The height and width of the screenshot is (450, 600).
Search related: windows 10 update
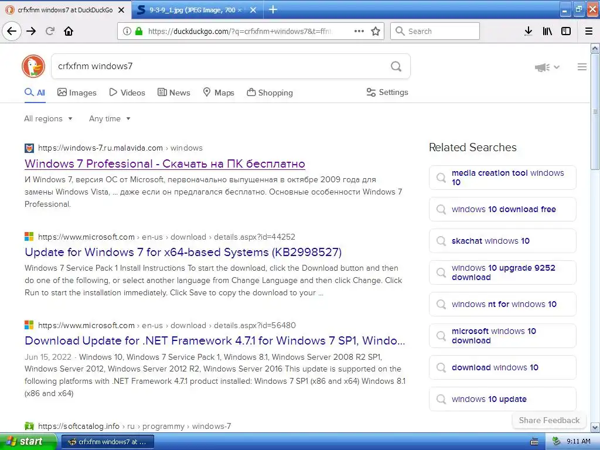click(502, 399)
